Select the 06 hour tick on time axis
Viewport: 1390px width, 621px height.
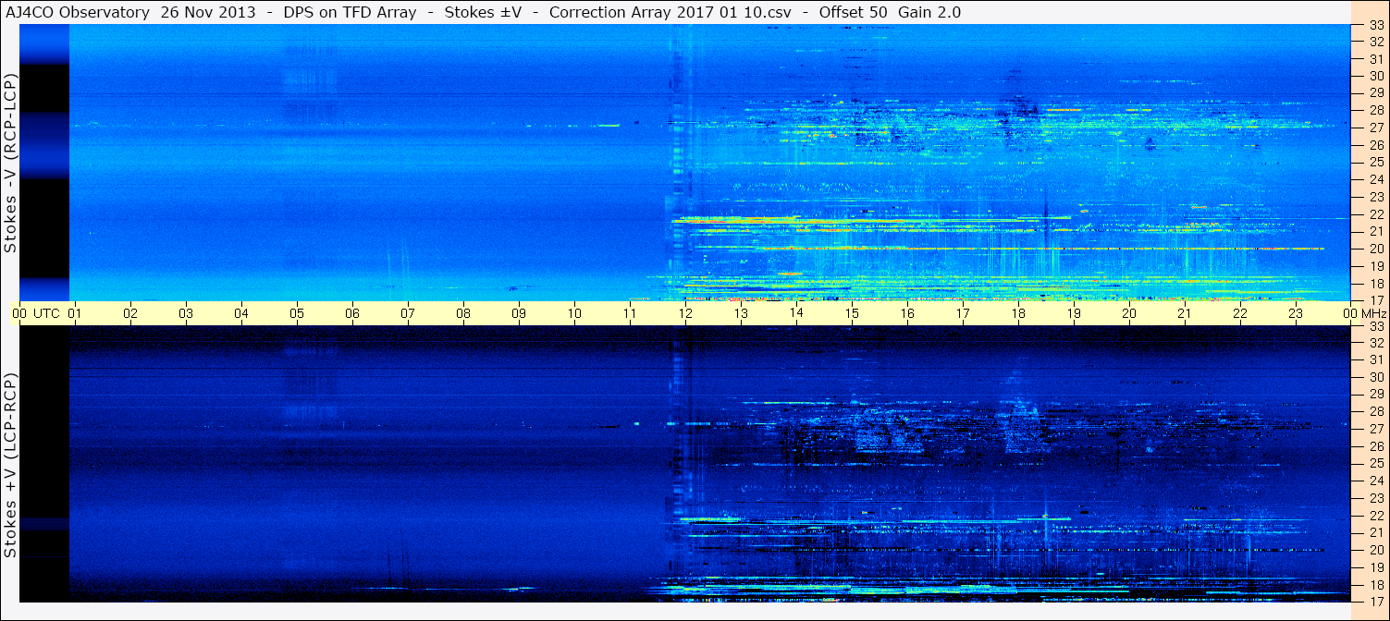point(352,314)
